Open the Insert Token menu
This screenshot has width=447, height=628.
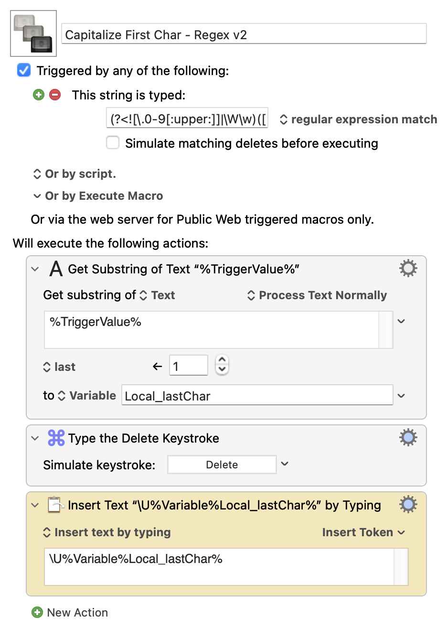coord(363,532)
